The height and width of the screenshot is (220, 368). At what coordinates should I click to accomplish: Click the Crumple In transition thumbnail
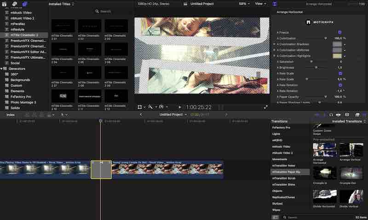click(x=325, y=173)
